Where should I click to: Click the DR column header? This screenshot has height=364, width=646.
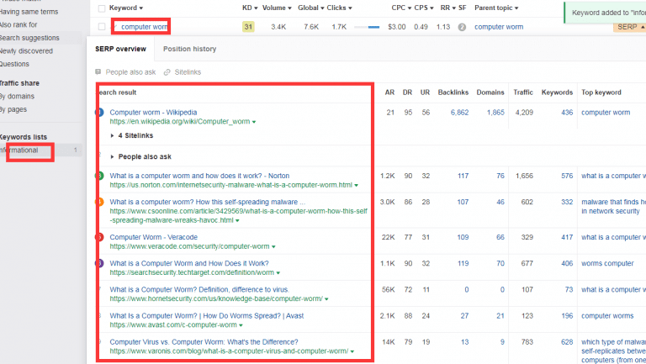(x=407, y=92)
